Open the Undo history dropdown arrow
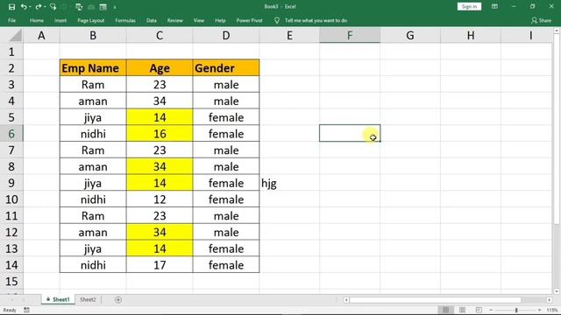Image resolution: width=561 pixels, height=315 pixels. 30,7
